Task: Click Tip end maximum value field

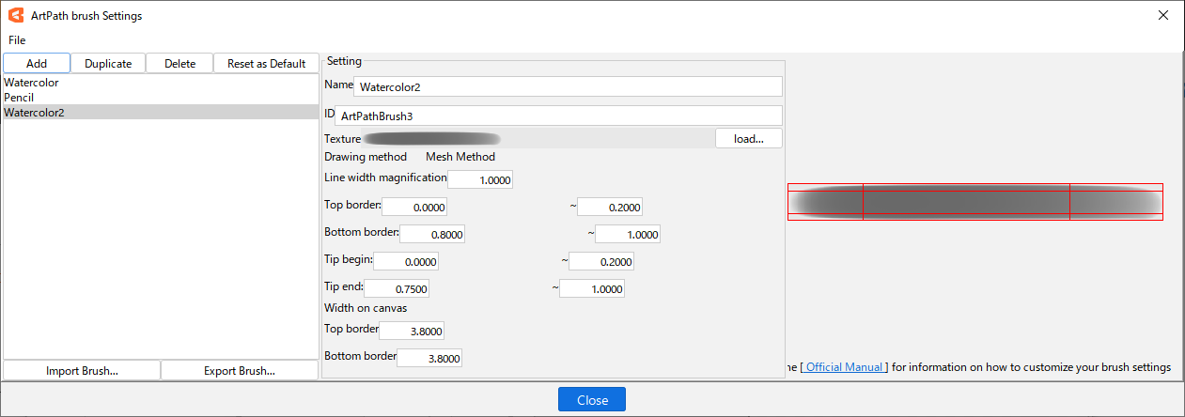Action: tap(591, 289)
